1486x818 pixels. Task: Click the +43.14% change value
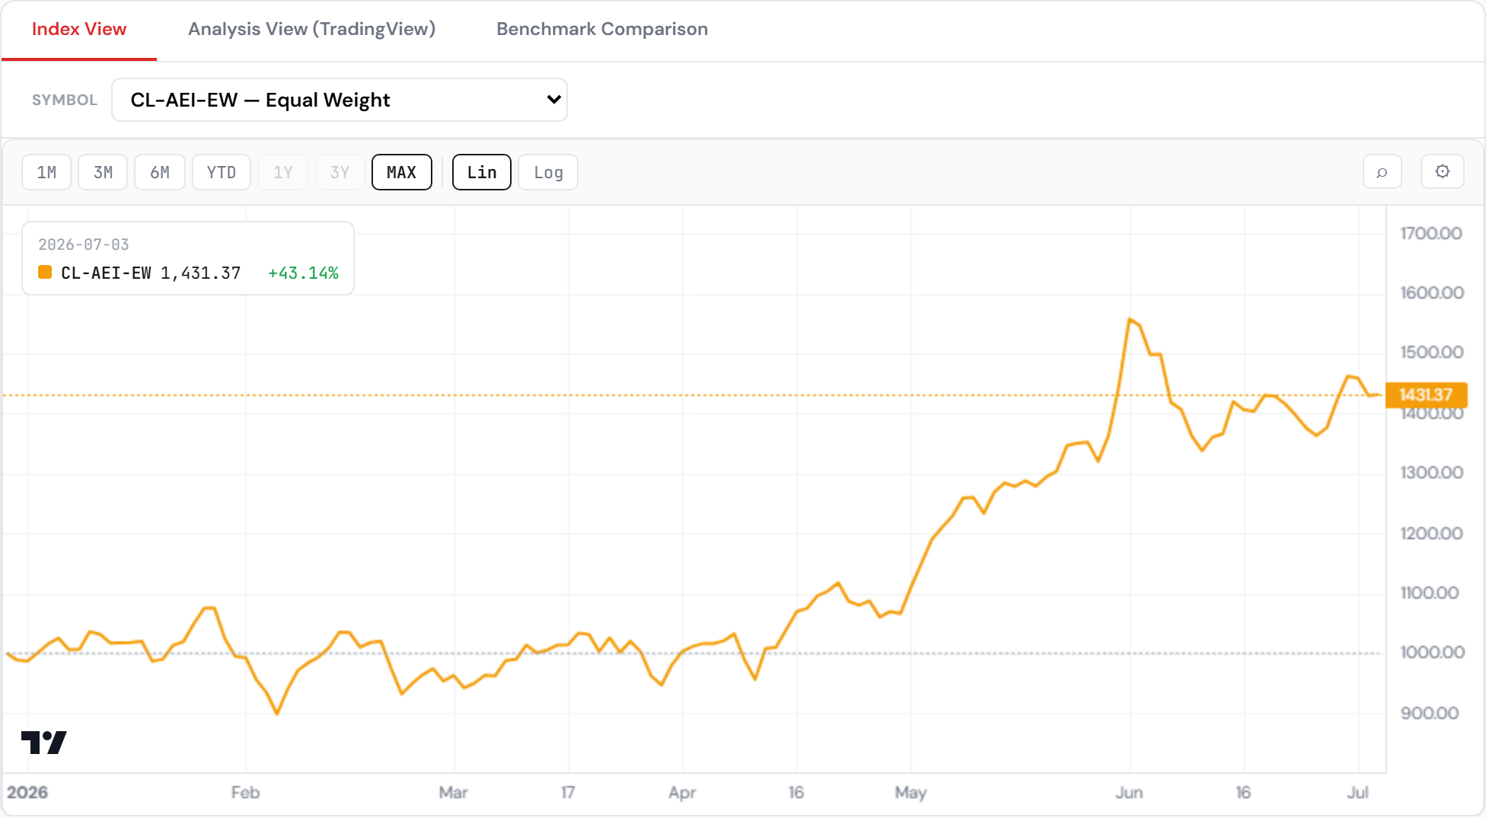(303, 273)
